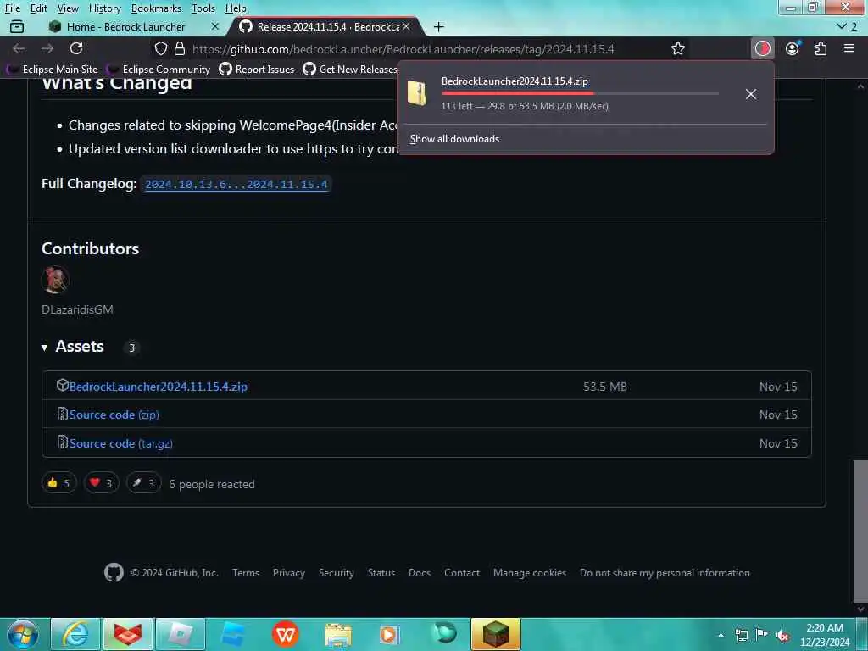
Task: Open the Security footer link
Action: coord(336,573)
